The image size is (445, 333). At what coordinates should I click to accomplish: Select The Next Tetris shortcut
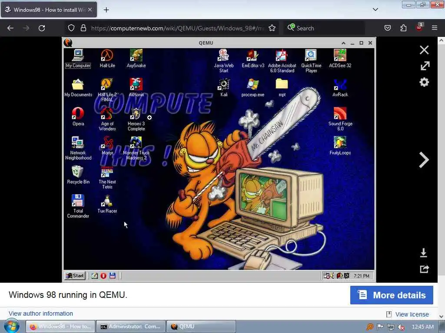point(107,177)
